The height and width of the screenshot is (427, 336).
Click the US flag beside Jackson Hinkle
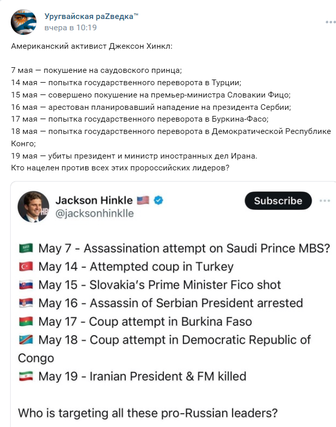143,200
